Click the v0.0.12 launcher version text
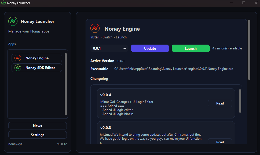Image resolution: width=260 pixels, height=155 pixels. (x=62, y=144)
